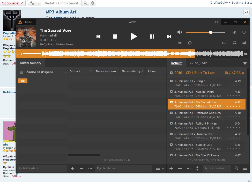Seek in the waveform progress bar
This screenshot has width=252, height=182.
click(132, 54)
